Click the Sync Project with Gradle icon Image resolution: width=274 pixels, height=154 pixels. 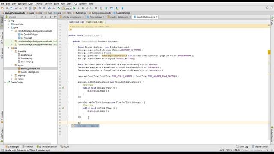tap(107, 8)
